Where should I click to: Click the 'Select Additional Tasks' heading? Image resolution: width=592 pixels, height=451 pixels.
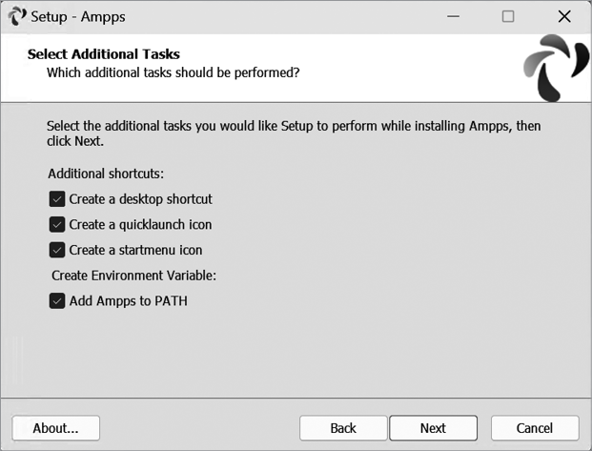coord(104,54)
